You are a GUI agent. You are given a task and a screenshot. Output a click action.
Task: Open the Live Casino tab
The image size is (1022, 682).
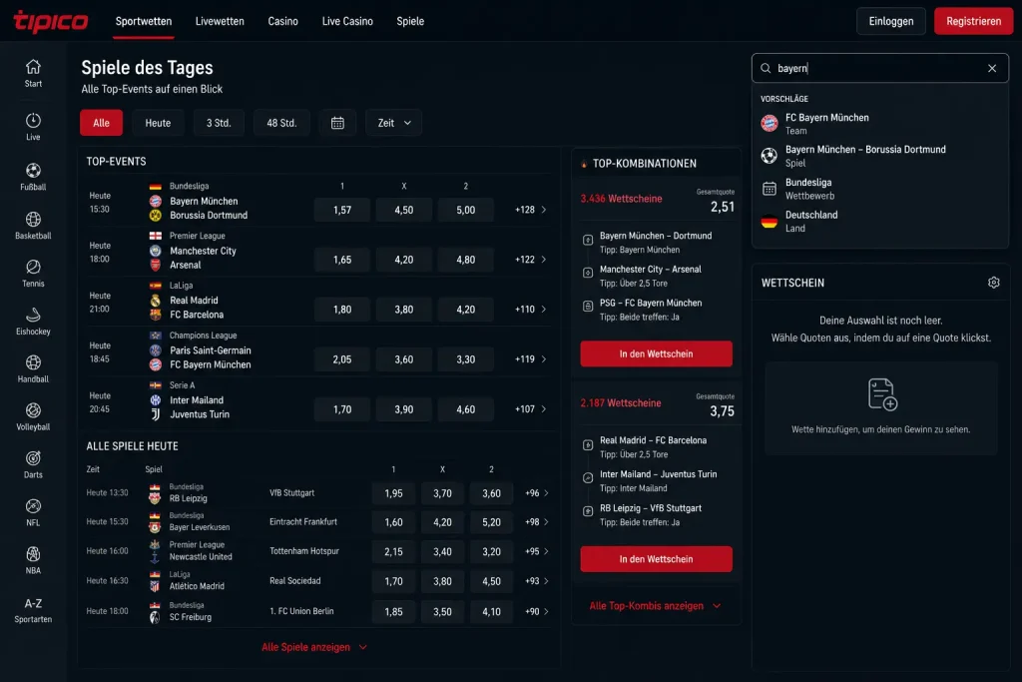[347, 22]
